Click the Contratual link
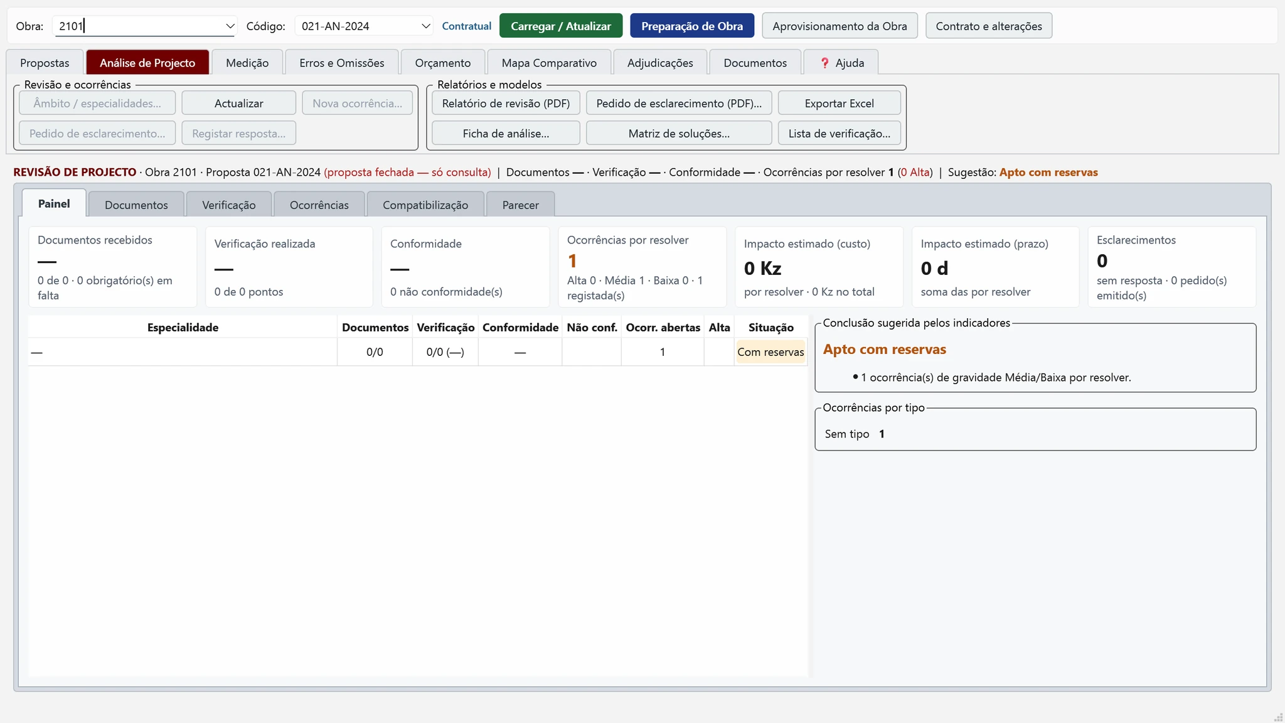This screenshot has width=1285, height=723. pyautogui.click(x=466, y=26)
